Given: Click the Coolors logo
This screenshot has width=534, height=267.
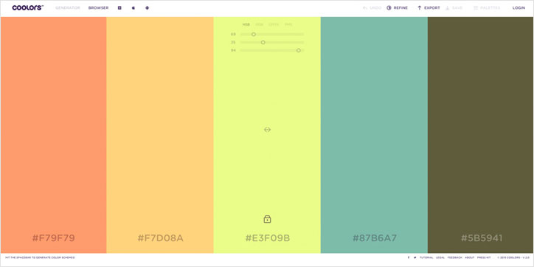Looking at the screenshot, I should pos(27,8).
